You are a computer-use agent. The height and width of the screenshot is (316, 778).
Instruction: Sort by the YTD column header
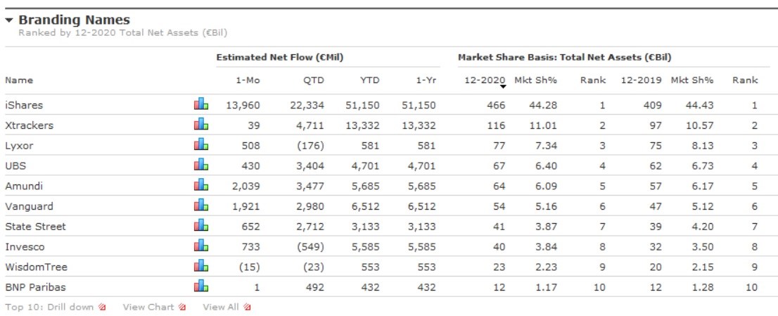pos(369,80)
